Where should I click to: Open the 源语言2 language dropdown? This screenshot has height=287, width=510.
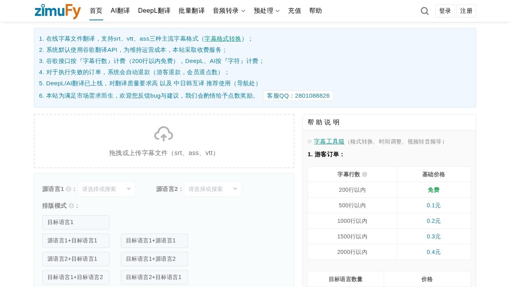click(213, 189)
